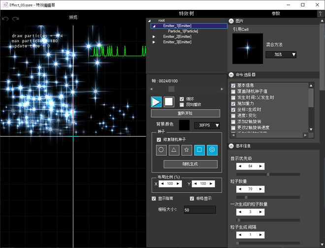Click the undo arrow in preview
The height and width of the screenshot is (248, 325).
coord(5,19)
